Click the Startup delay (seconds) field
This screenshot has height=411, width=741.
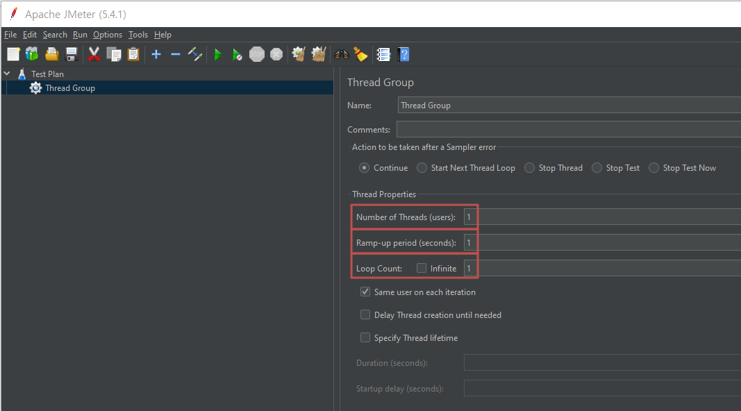click(602, 388)
